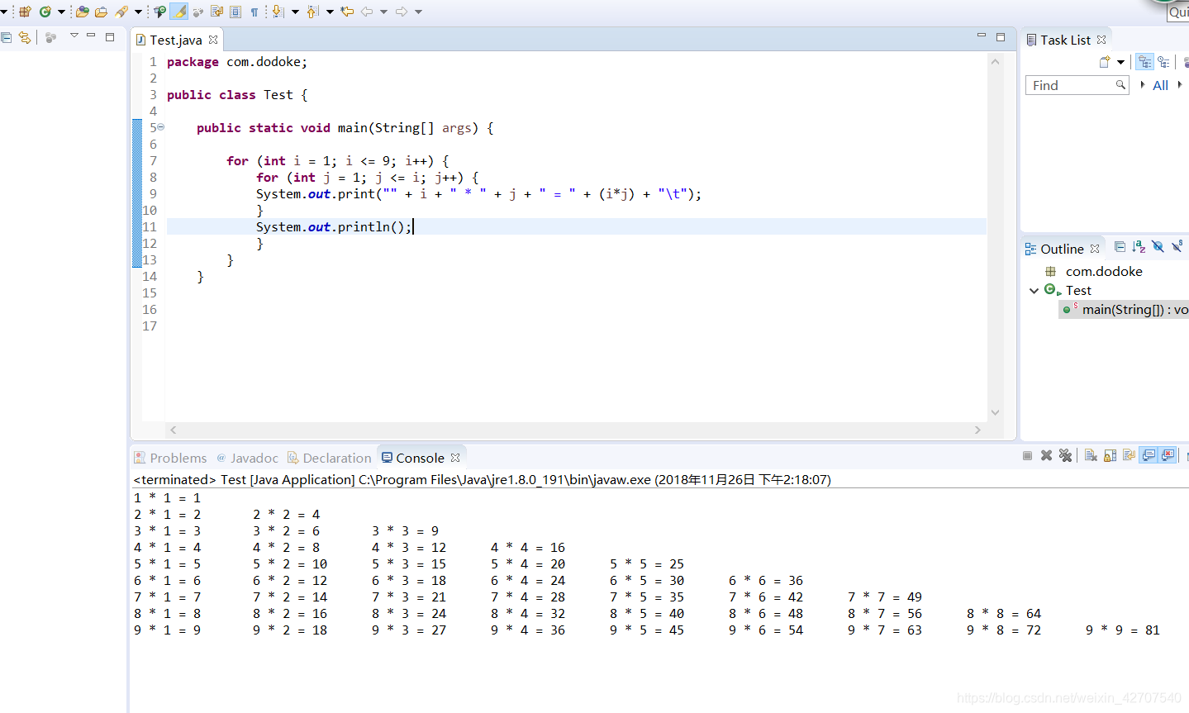Image resolution: width=1189 pixels, height=713 pixels.
Task: Click the Quick Access field
Action: coord(1178,12)
